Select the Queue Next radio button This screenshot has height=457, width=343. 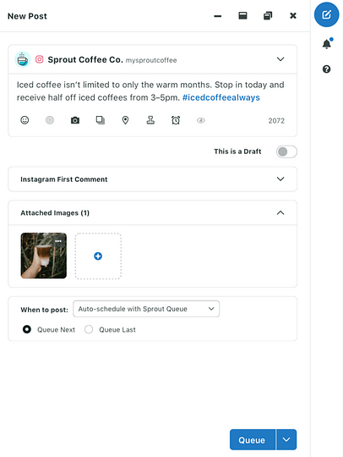[27, 329]
